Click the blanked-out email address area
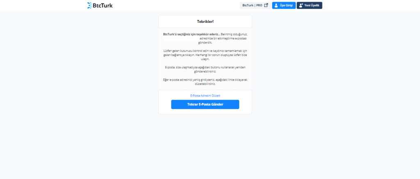This screenshot has width=420, height=179. point(180,38)
